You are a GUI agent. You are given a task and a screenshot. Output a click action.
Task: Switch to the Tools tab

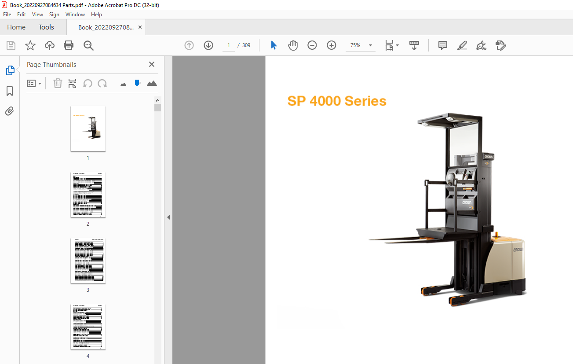[x=46, y=27]
